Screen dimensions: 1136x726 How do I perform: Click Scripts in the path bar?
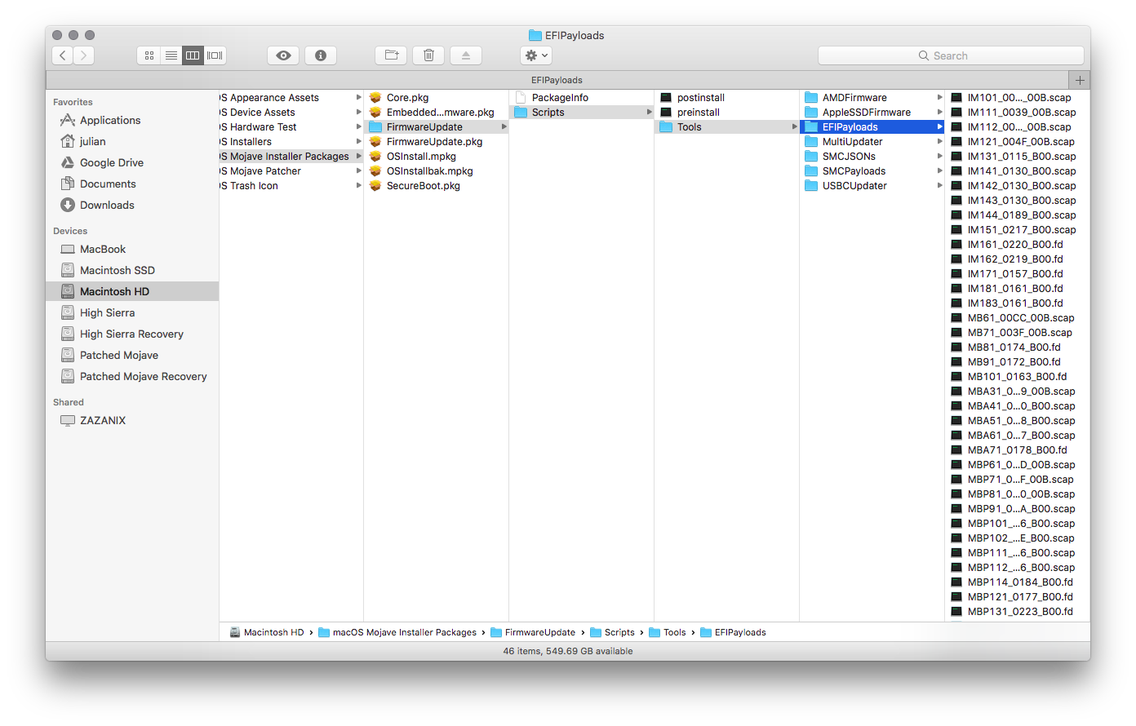[612, 632]
